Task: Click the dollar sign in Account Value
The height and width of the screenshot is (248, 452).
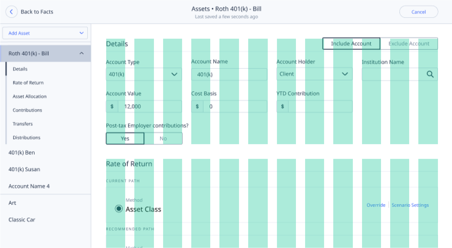Action: tap(112, 106)
